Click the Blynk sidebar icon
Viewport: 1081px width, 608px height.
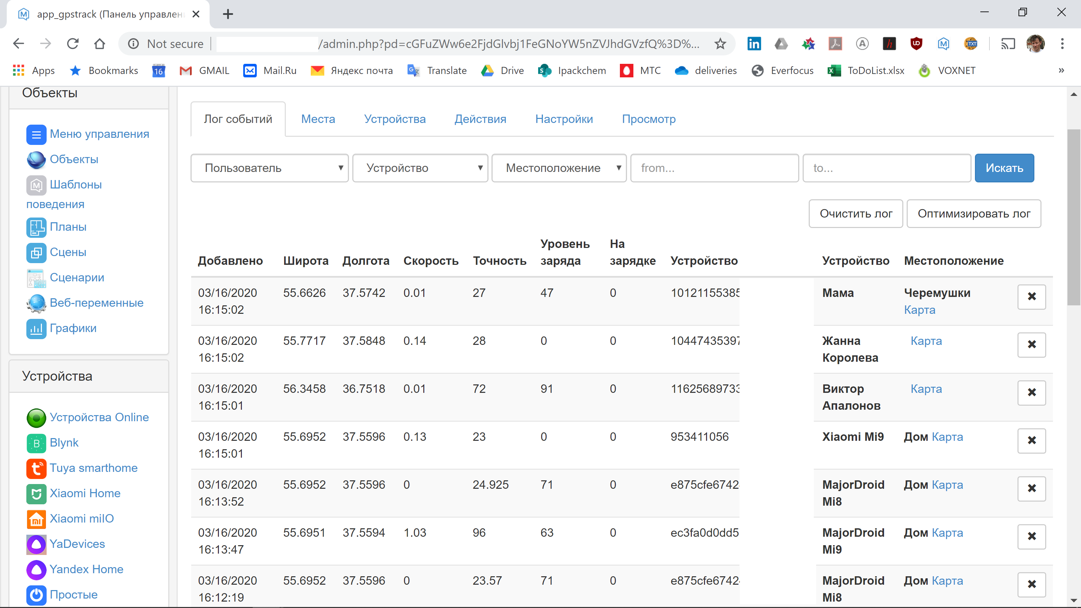(x=36, y=443)
